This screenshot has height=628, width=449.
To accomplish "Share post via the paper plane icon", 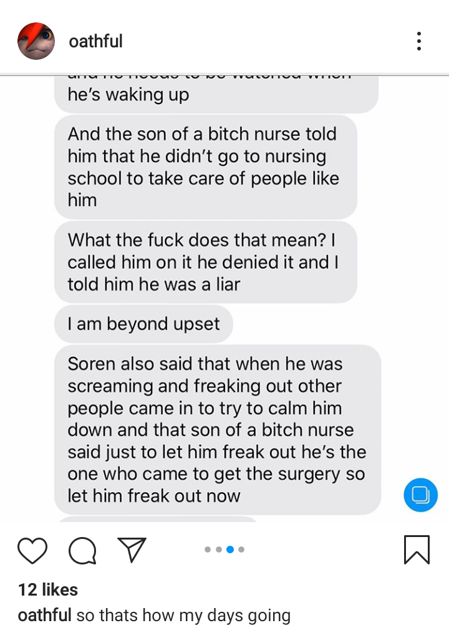I will coord(132,549).
